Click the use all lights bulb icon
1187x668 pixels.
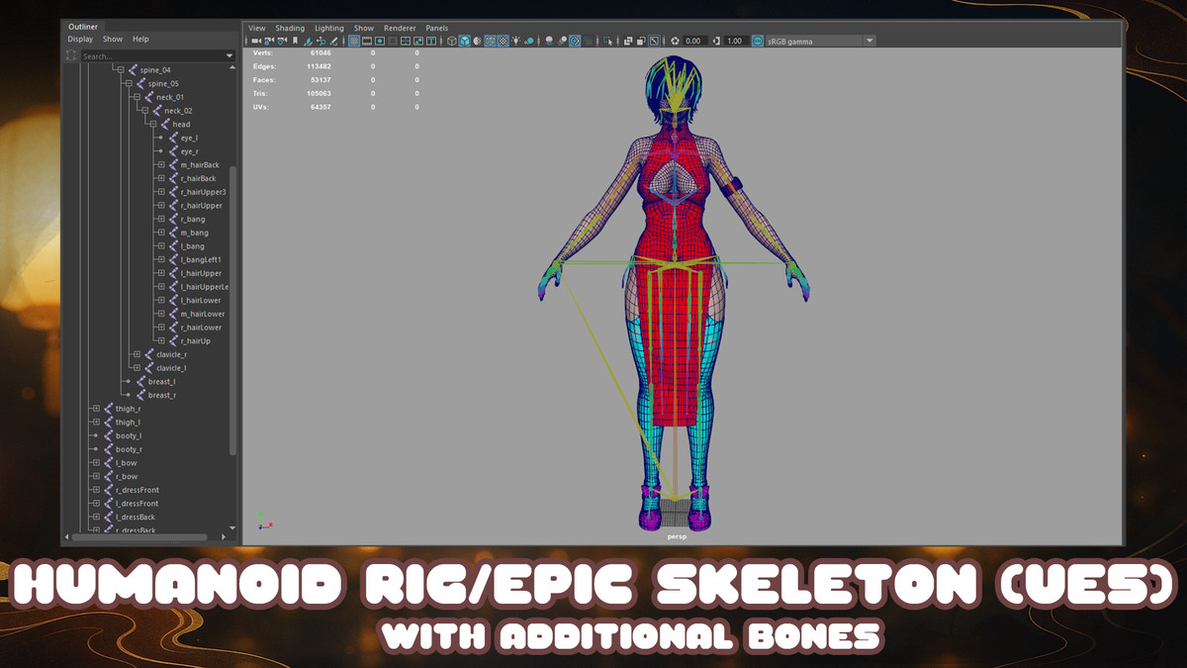(515, 42)
